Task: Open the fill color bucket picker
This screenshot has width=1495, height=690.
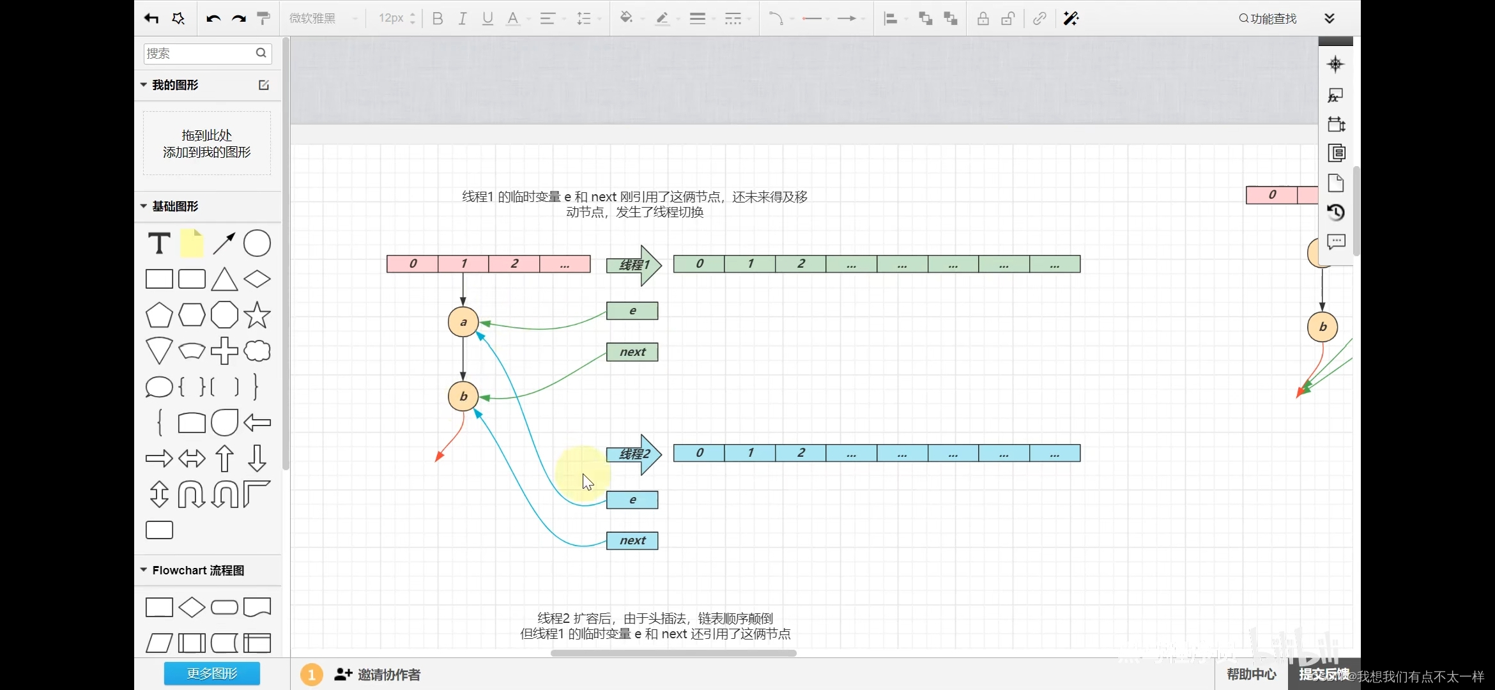Action: [x=626, y=19]
